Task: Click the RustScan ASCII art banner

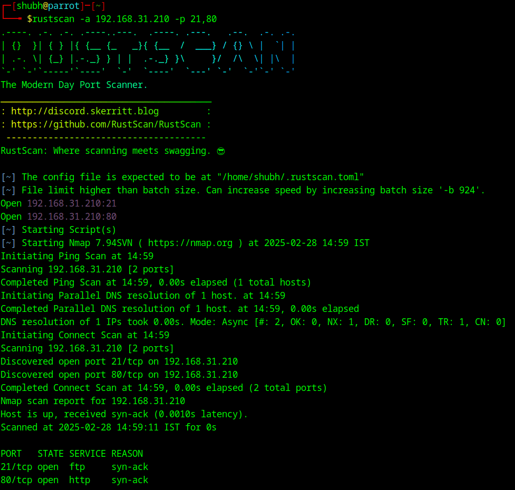Action: 148,52
